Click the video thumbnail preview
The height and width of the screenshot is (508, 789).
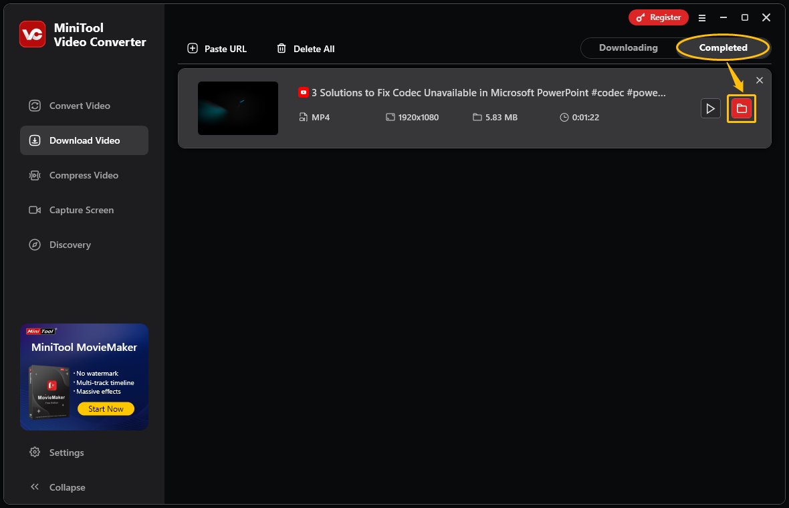tap(238, 108)
